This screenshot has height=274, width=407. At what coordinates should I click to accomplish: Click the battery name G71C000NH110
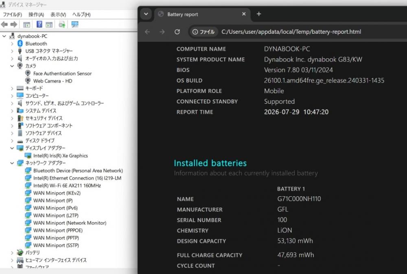pos(299,199)
